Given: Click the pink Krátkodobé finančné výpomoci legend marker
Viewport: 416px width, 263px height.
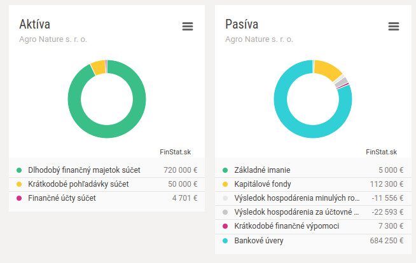Looking at the screenshot, I should pos(225,226).
